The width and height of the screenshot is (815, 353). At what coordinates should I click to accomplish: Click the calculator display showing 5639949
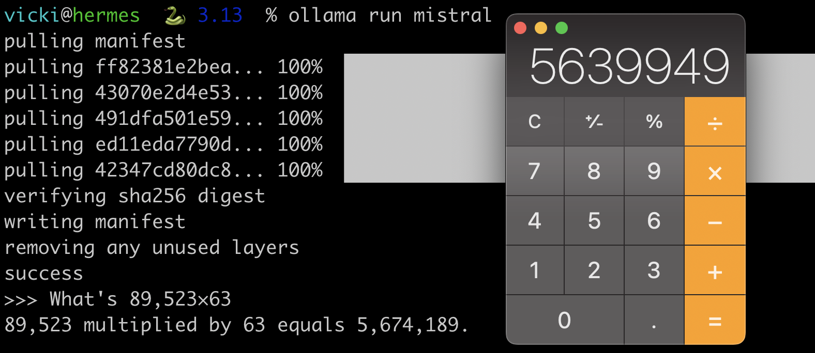click(x=629, y=66)
